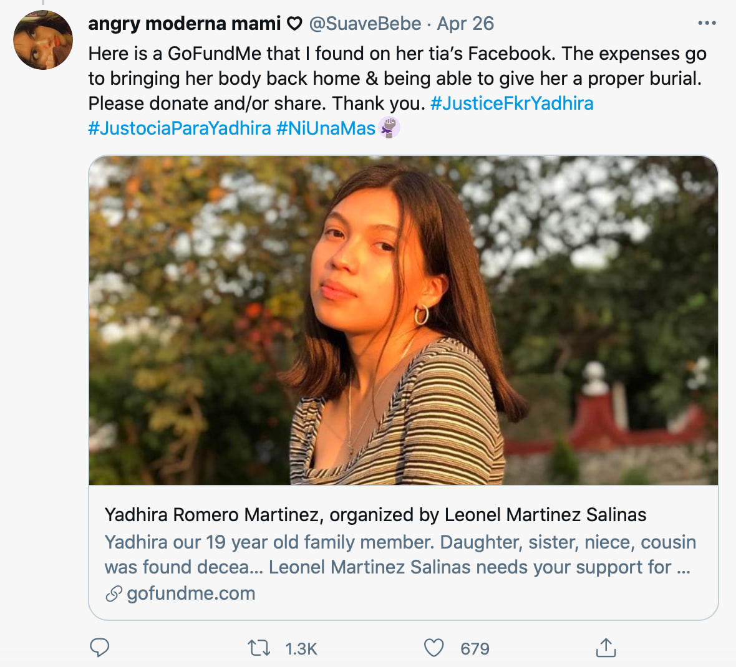Click the chain link icon beside gofundme.com
This screenshot has height=667, width=736.
[114, 594]
